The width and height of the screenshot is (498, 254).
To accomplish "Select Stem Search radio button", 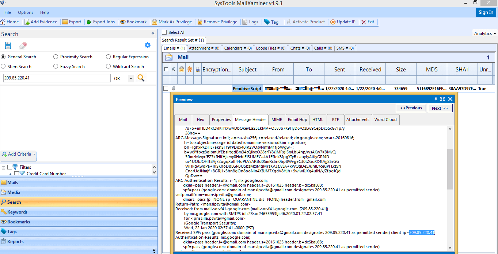I will point(3,67).
